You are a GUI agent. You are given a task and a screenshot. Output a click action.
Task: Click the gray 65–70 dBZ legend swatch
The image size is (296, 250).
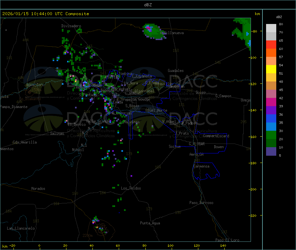click(271, 36)
